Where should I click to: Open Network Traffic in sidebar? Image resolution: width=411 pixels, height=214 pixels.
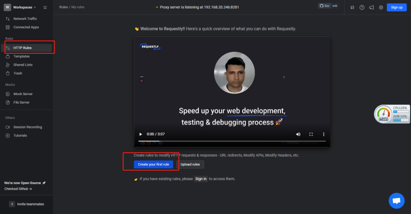(25, 18)
